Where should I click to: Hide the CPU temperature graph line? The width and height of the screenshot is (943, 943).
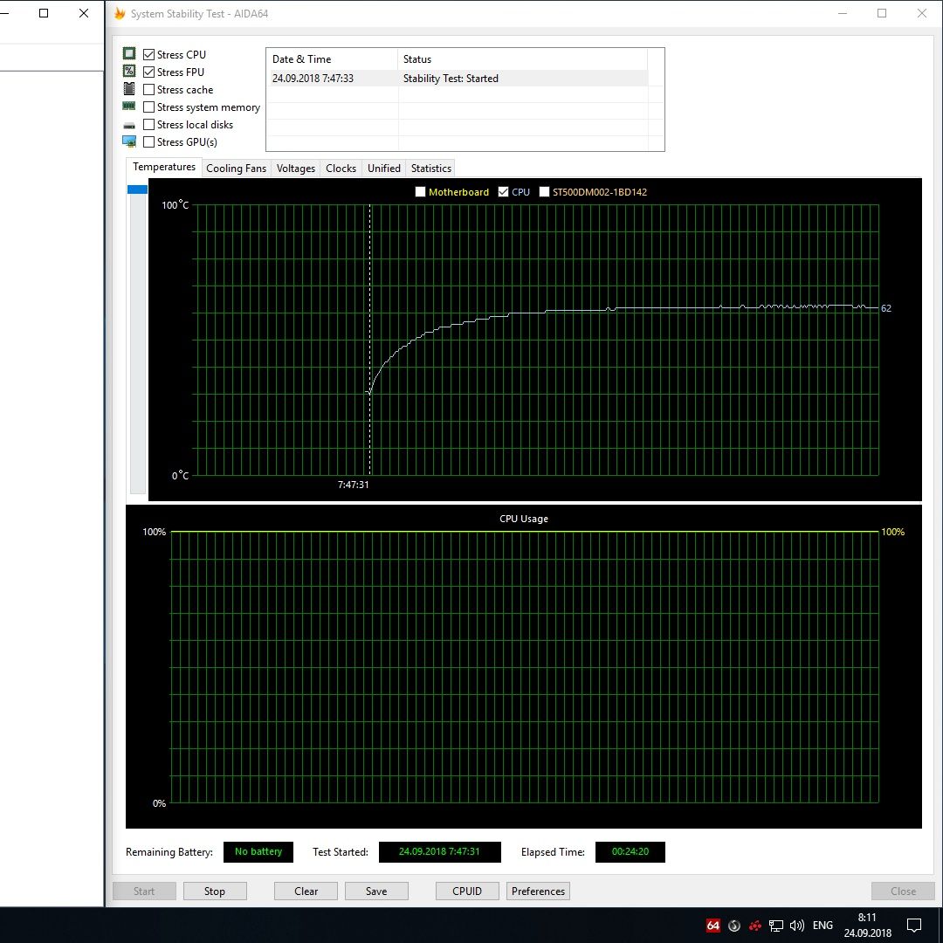[x=504, y=192]
